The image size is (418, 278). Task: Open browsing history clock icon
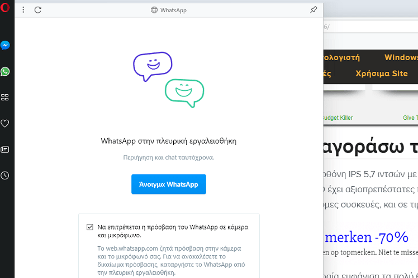5,175
